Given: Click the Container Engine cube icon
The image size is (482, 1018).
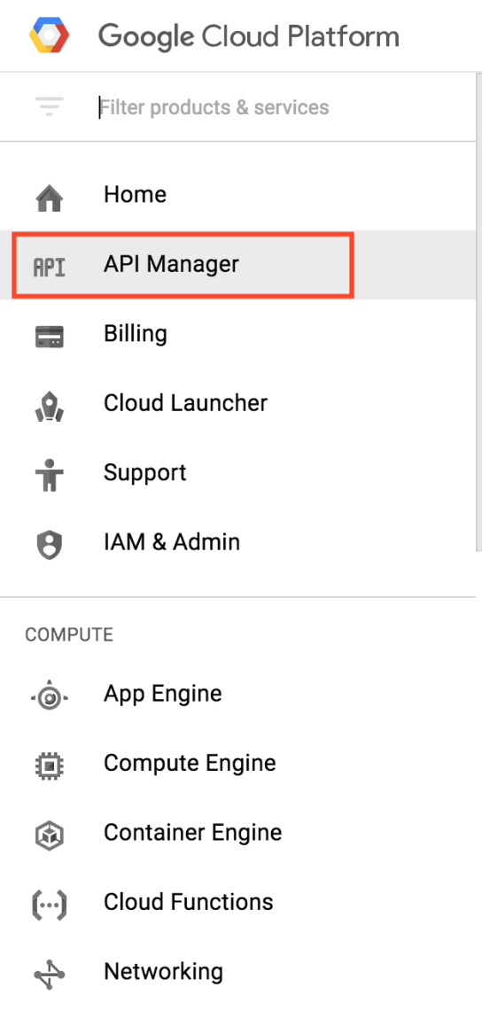Looking at the screenshot, I should click(x=50, y=835).
